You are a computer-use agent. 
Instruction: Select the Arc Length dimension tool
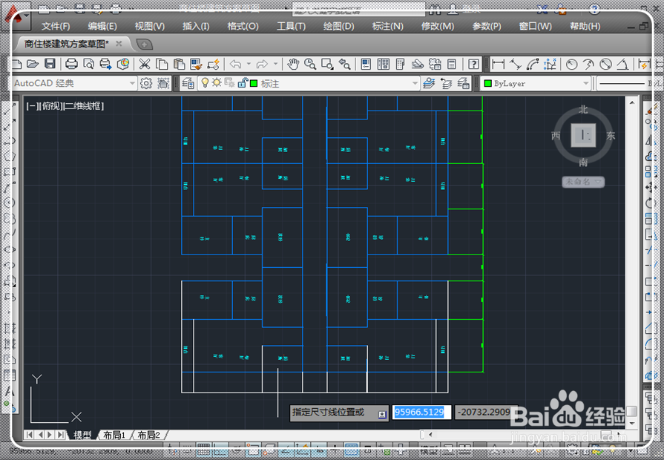tap(532, 65)
